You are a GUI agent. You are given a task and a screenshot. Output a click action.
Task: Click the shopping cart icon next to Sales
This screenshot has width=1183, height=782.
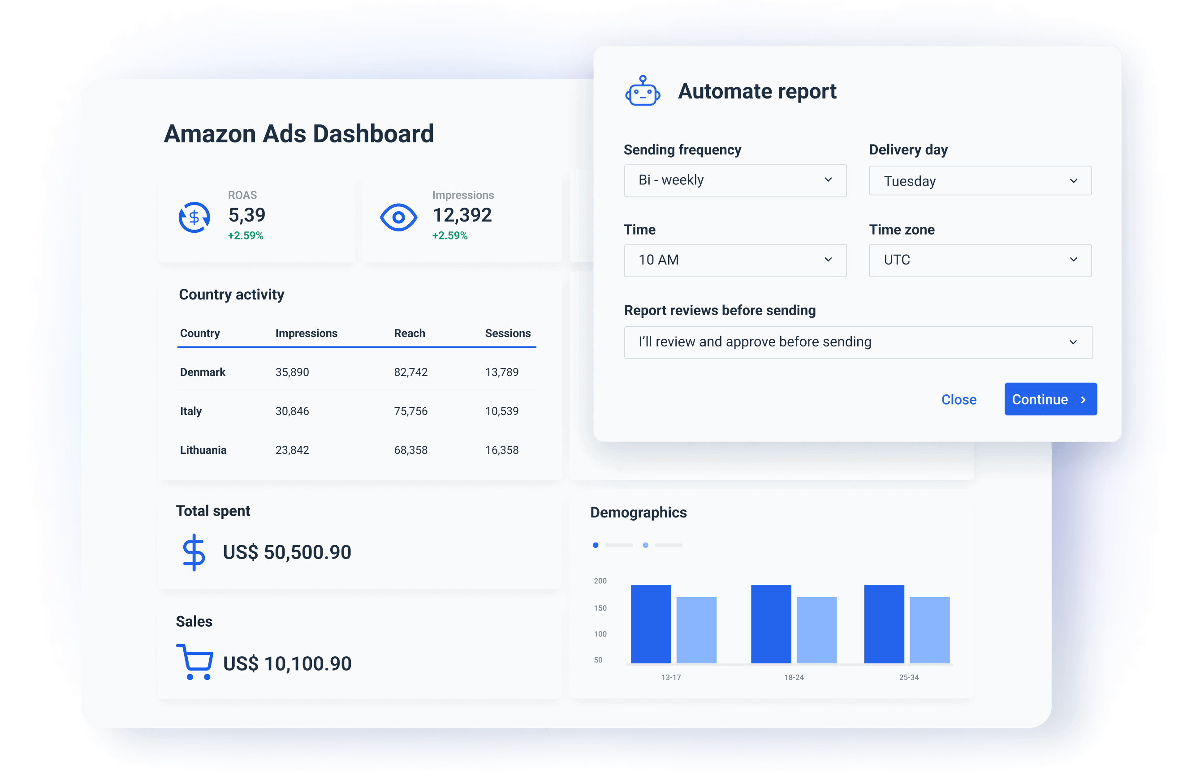point(195,661)
